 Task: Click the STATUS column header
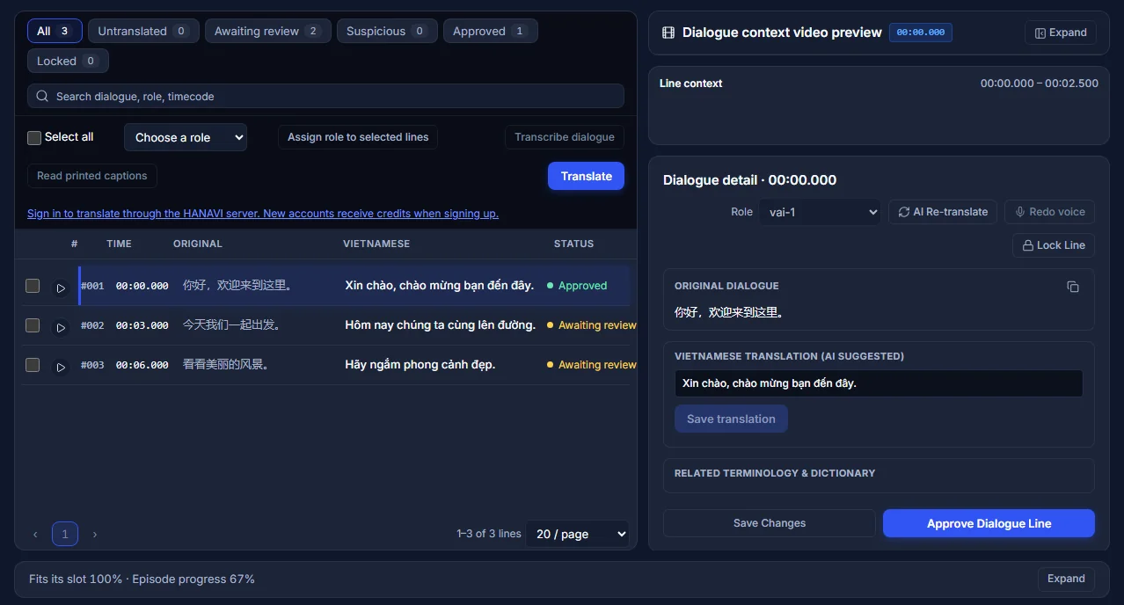pyautogui.click(x=573, y=244)
